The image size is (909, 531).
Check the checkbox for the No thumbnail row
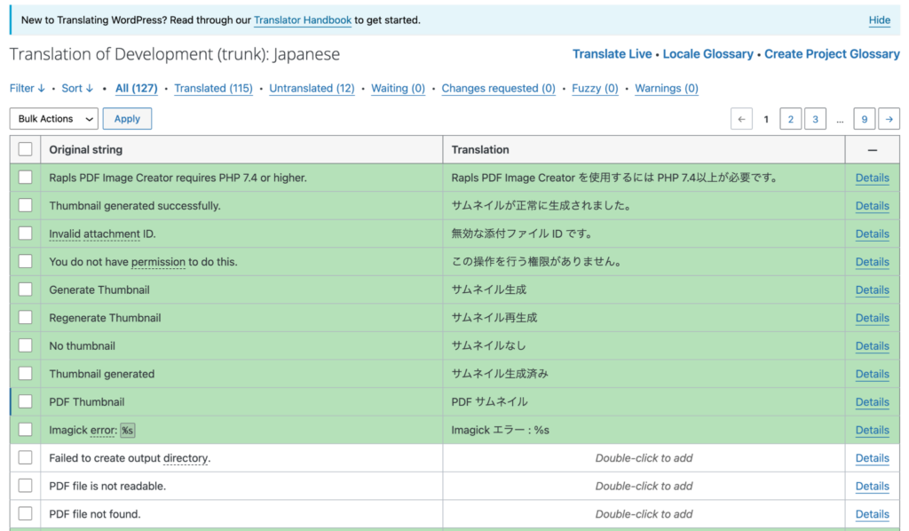(25, 345)
